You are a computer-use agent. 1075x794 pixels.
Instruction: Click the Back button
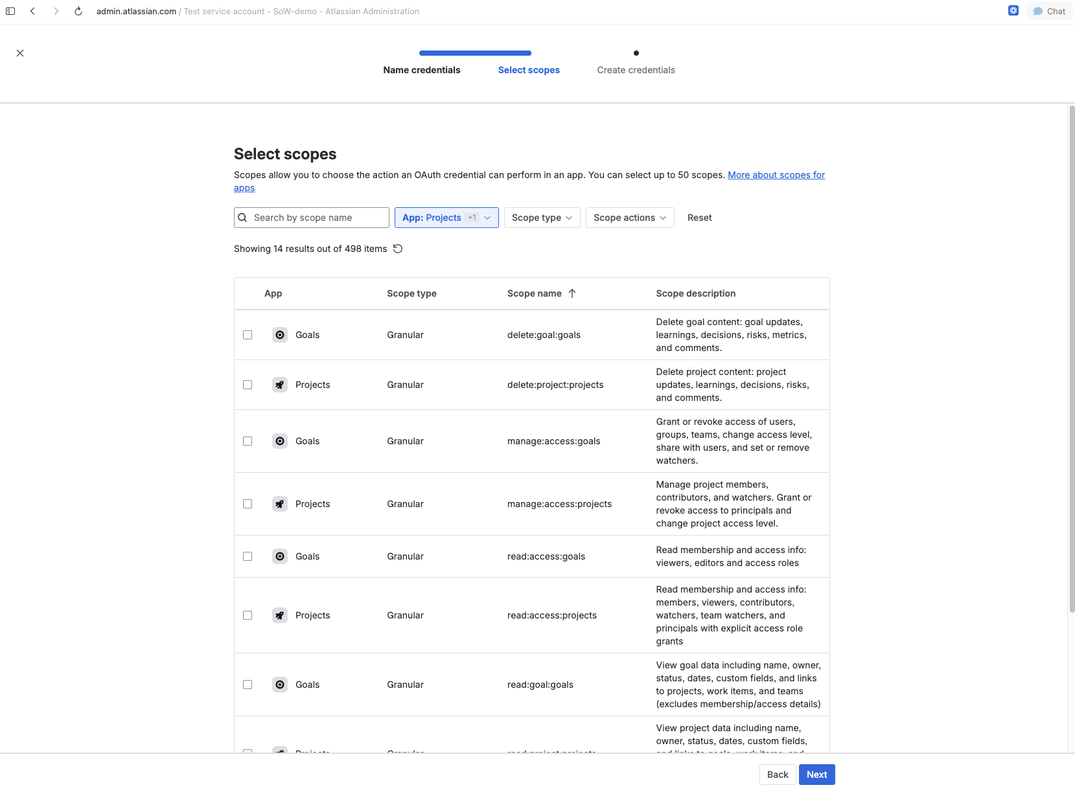[x=778, y=775]
